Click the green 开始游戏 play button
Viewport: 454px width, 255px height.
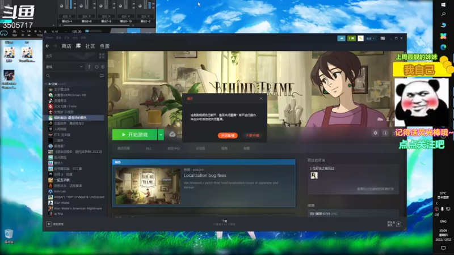pyautogui.click(x=134, y=135)
